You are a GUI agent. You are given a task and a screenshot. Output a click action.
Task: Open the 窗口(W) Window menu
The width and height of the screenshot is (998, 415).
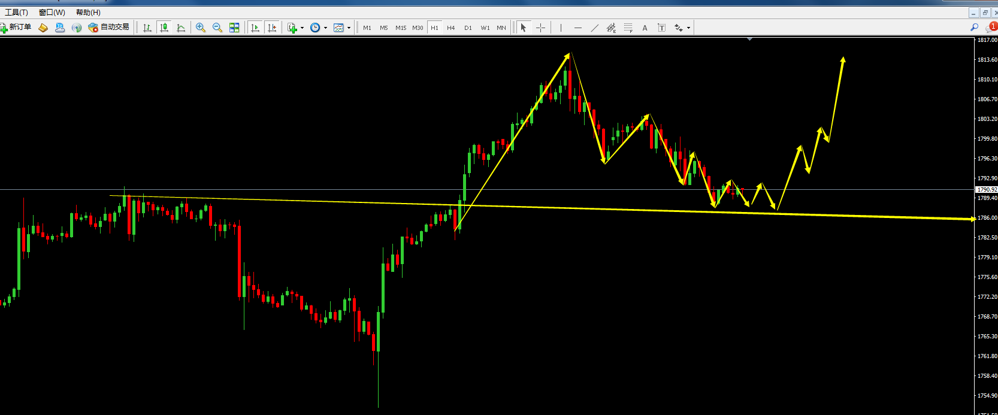(x=52, y=12)
